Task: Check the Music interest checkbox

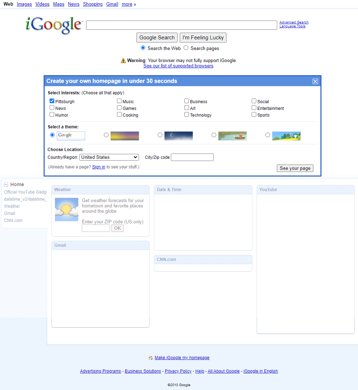Action: click(119, 101)
